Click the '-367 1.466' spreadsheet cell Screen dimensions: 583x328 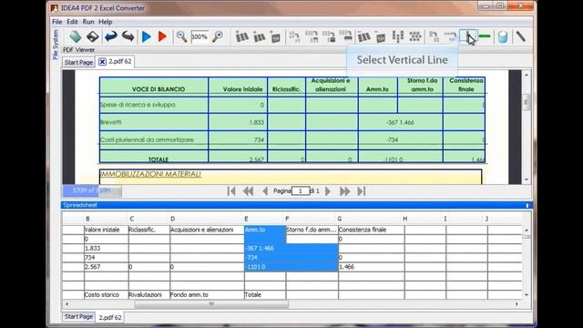tap(291, 249)
